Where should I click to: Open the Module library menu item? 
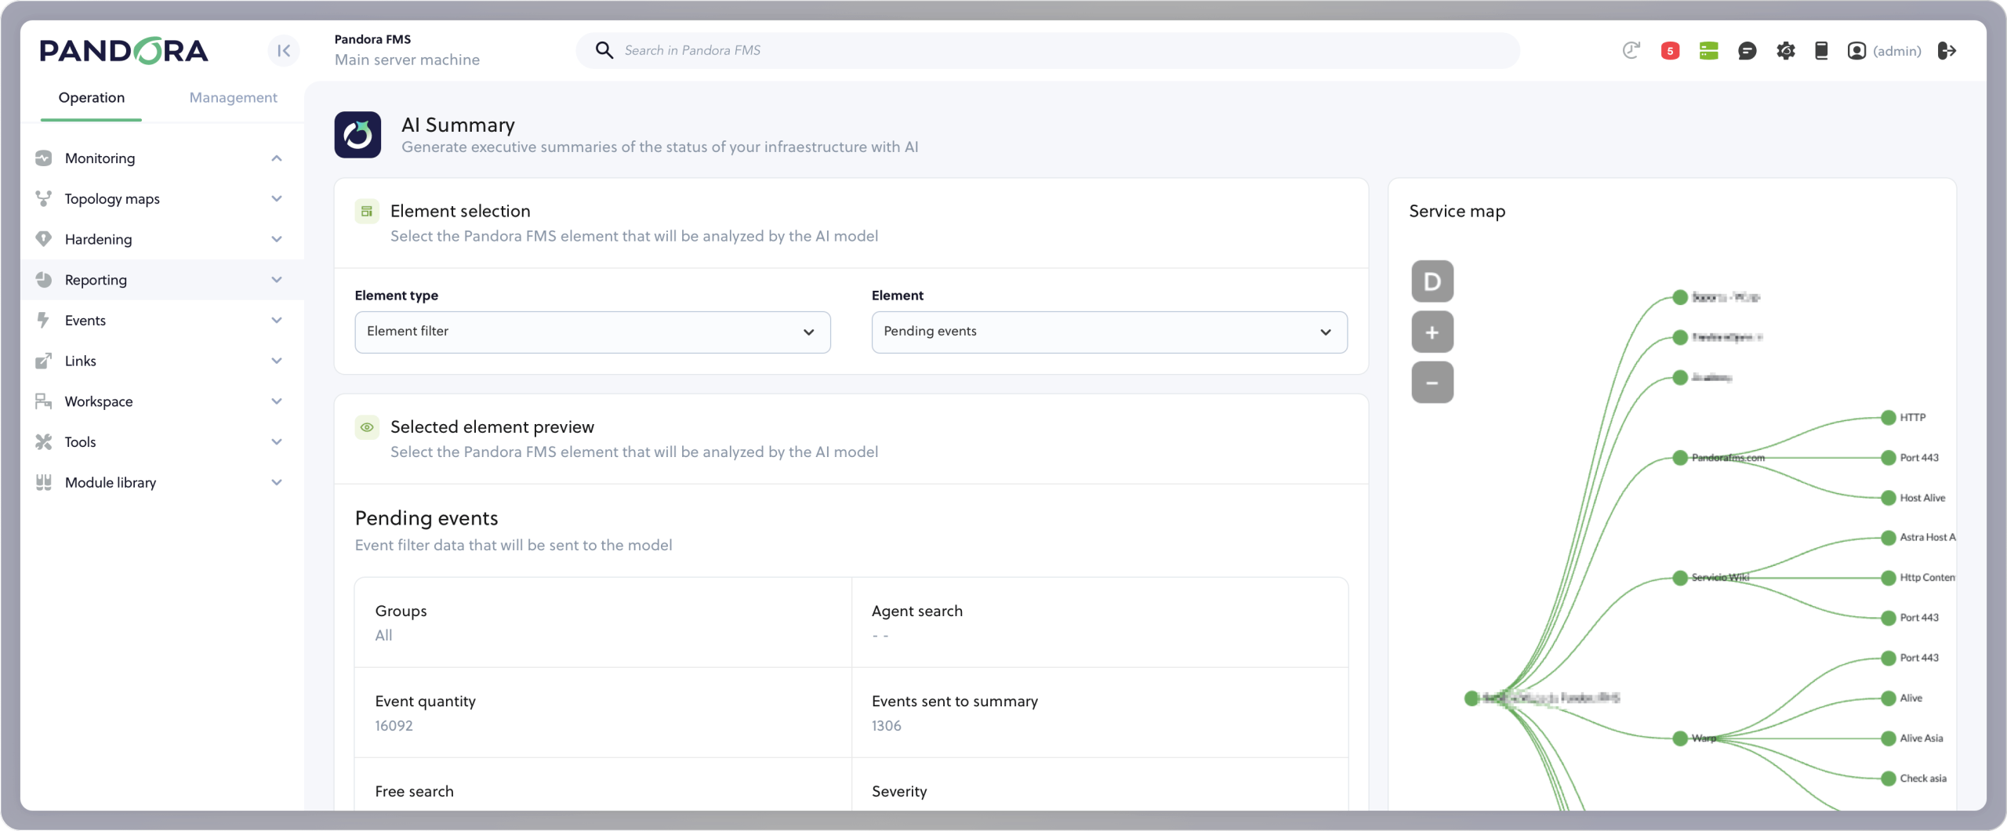click(x=162, y=482)
